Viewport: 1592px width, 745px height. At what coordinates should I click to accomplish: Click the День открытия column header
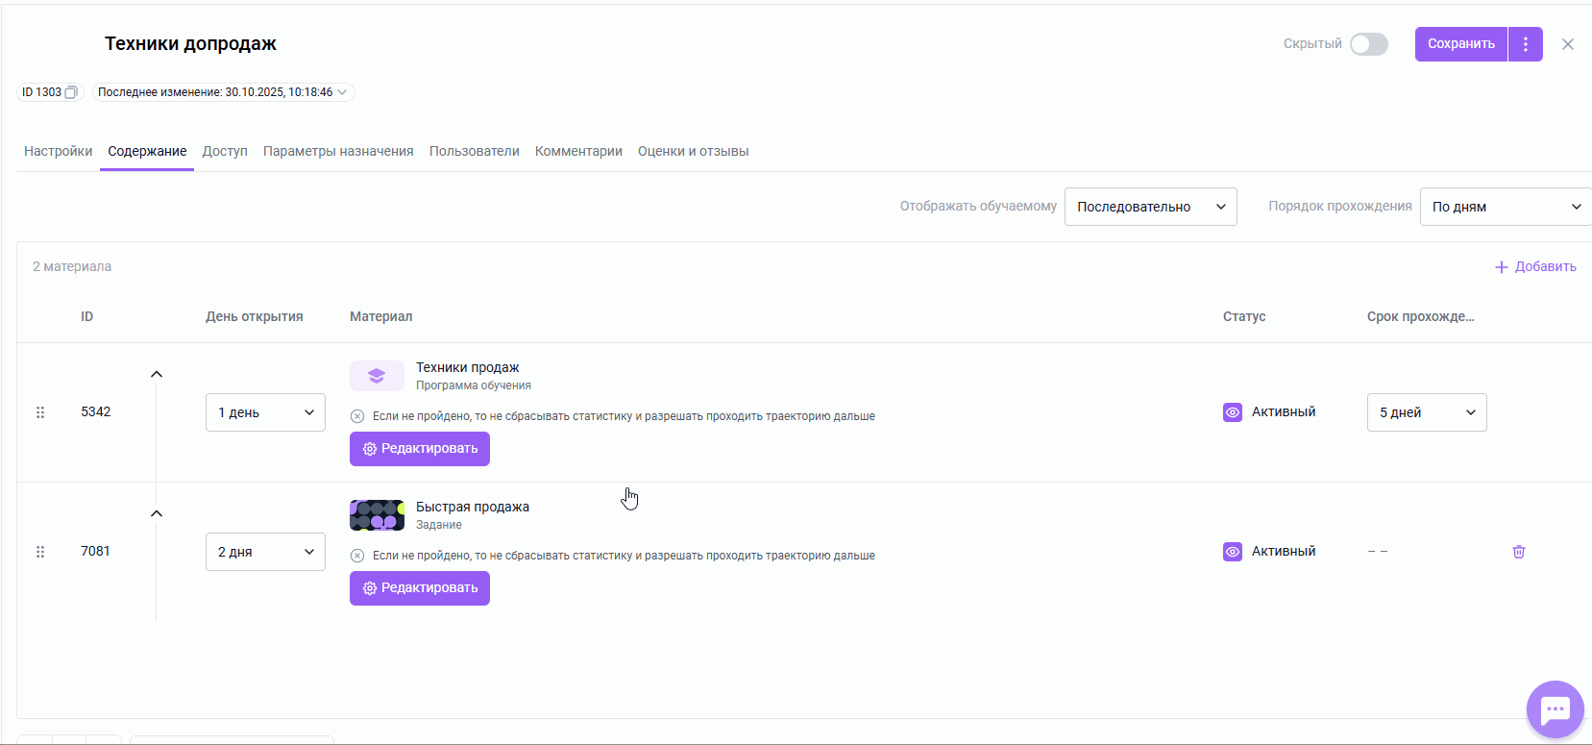click(255, 316)
